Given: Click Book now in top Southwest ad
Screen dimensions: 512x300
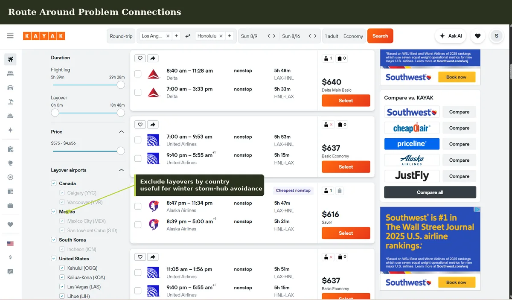Looking at the screenshot, I should pos(456,77).
